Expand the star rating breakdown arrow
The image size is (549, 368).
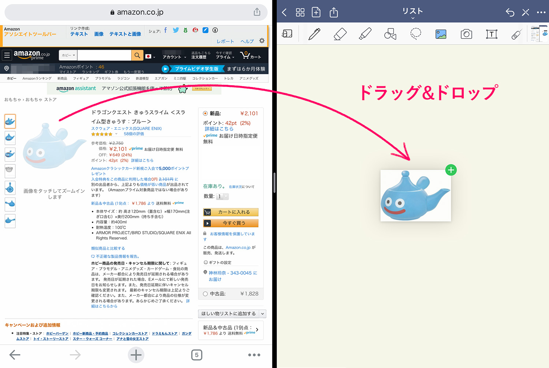(x=116, y=134)
